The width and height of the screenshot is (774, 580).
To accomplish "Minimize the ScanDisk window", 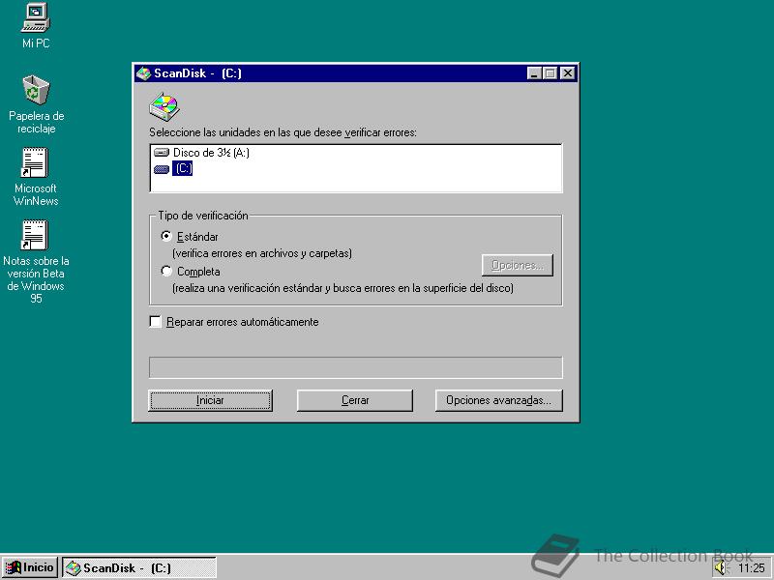I will 534,73.
